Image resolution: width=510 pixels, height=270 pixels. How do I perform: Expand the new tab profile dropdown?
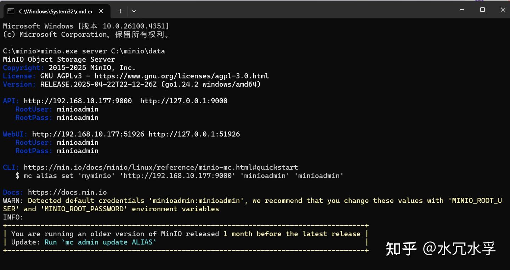(x=134, y=11)
